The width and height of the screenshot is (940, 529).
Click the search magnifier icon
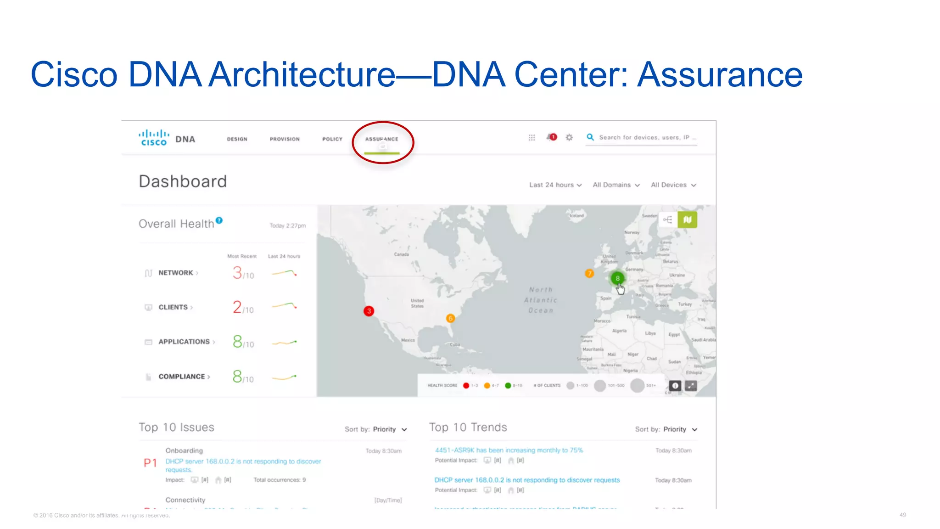590,137
